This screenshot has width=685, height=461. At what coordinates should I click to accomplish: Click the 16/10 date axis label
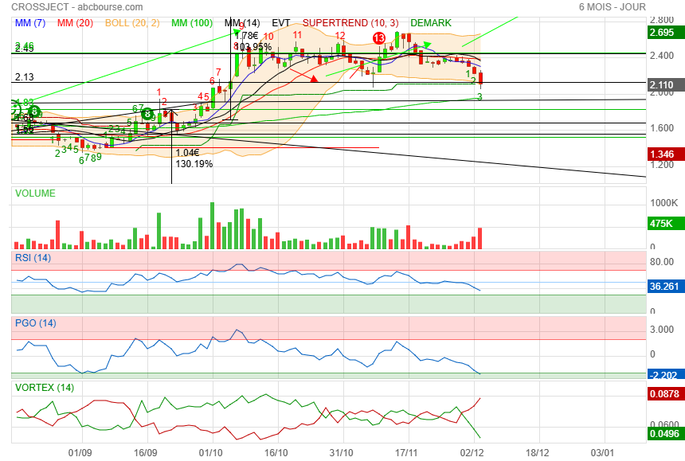click(276, 452)
